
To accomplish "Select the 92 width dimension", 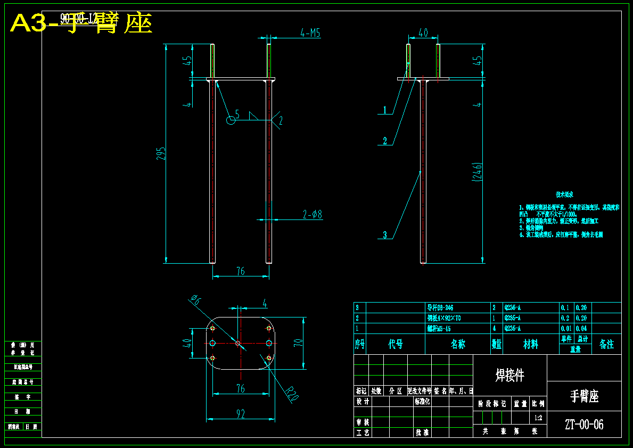I will [240, 413].
